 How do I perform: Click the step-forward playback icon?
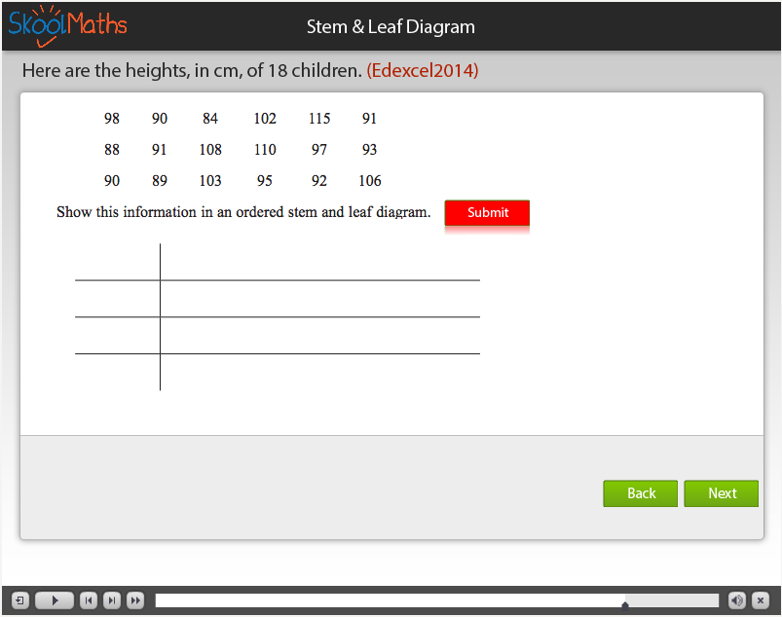(x=112, y=600)
